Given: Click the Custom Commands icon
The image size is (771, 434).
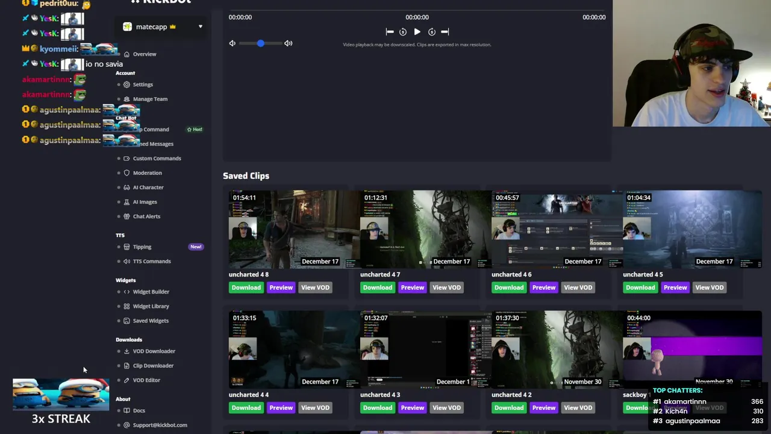Looking at the screenshot, I should pyautogui.click(x=126, y=159).
